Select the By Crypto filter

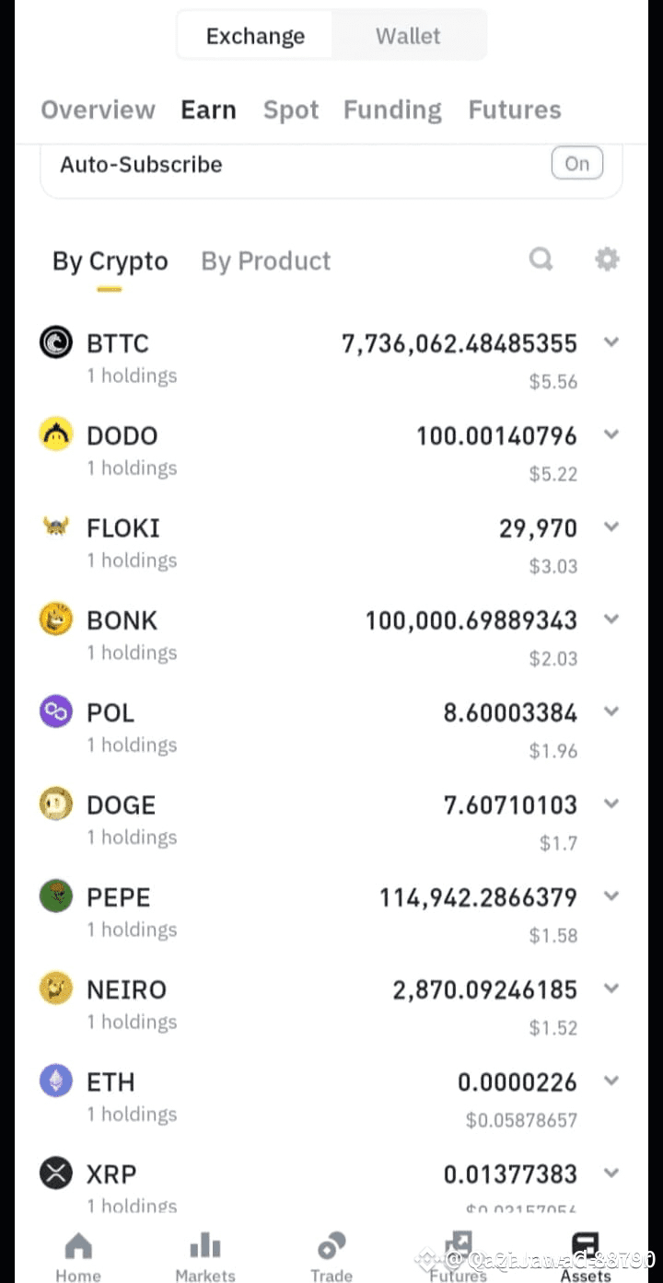coord(110,261)
